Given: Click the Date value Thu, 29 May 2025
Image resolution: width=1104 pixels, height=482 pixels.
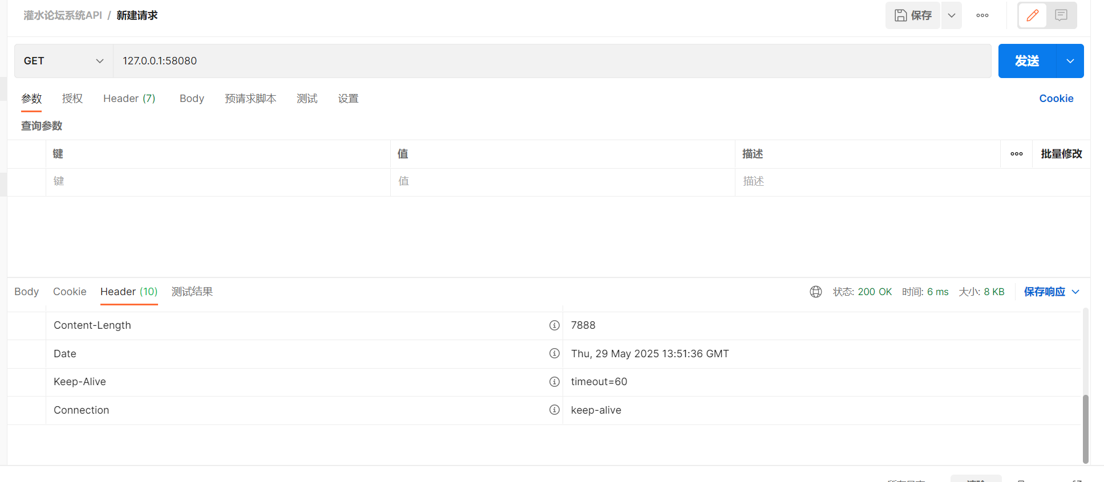Looking at the screenshot, I should (x=650, y=354).
